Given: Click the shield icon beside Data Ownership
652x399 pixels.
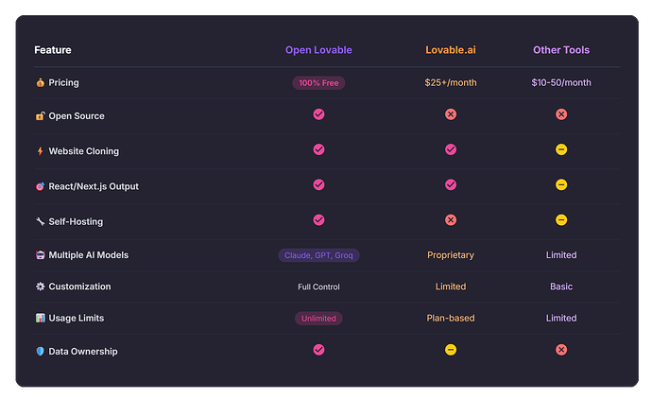Looking at the screenshot, I should click(40, 352).
